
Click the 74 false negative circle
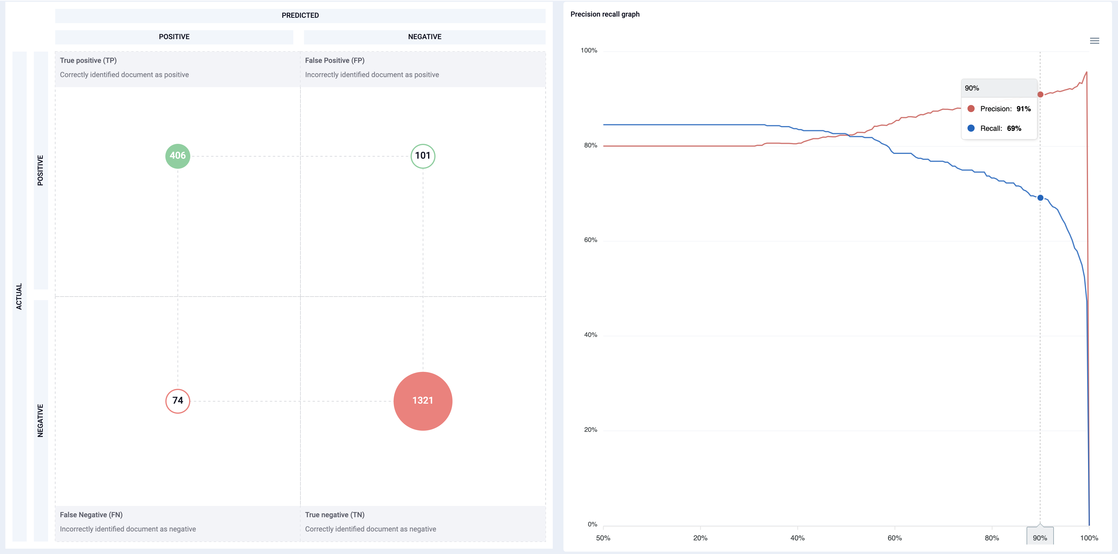(x=178, y=401)
